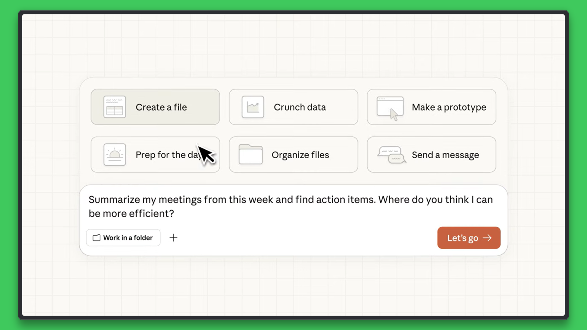The height and width of the screenshot is (330, 587).
Task: Click the plus icon to add an attachment
Action: pos(173,238)
